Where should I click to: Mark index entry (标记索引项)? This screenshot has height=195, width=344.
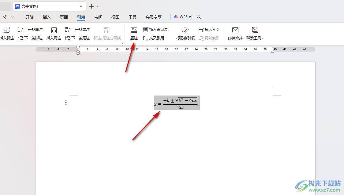click(x=185, y=34)
